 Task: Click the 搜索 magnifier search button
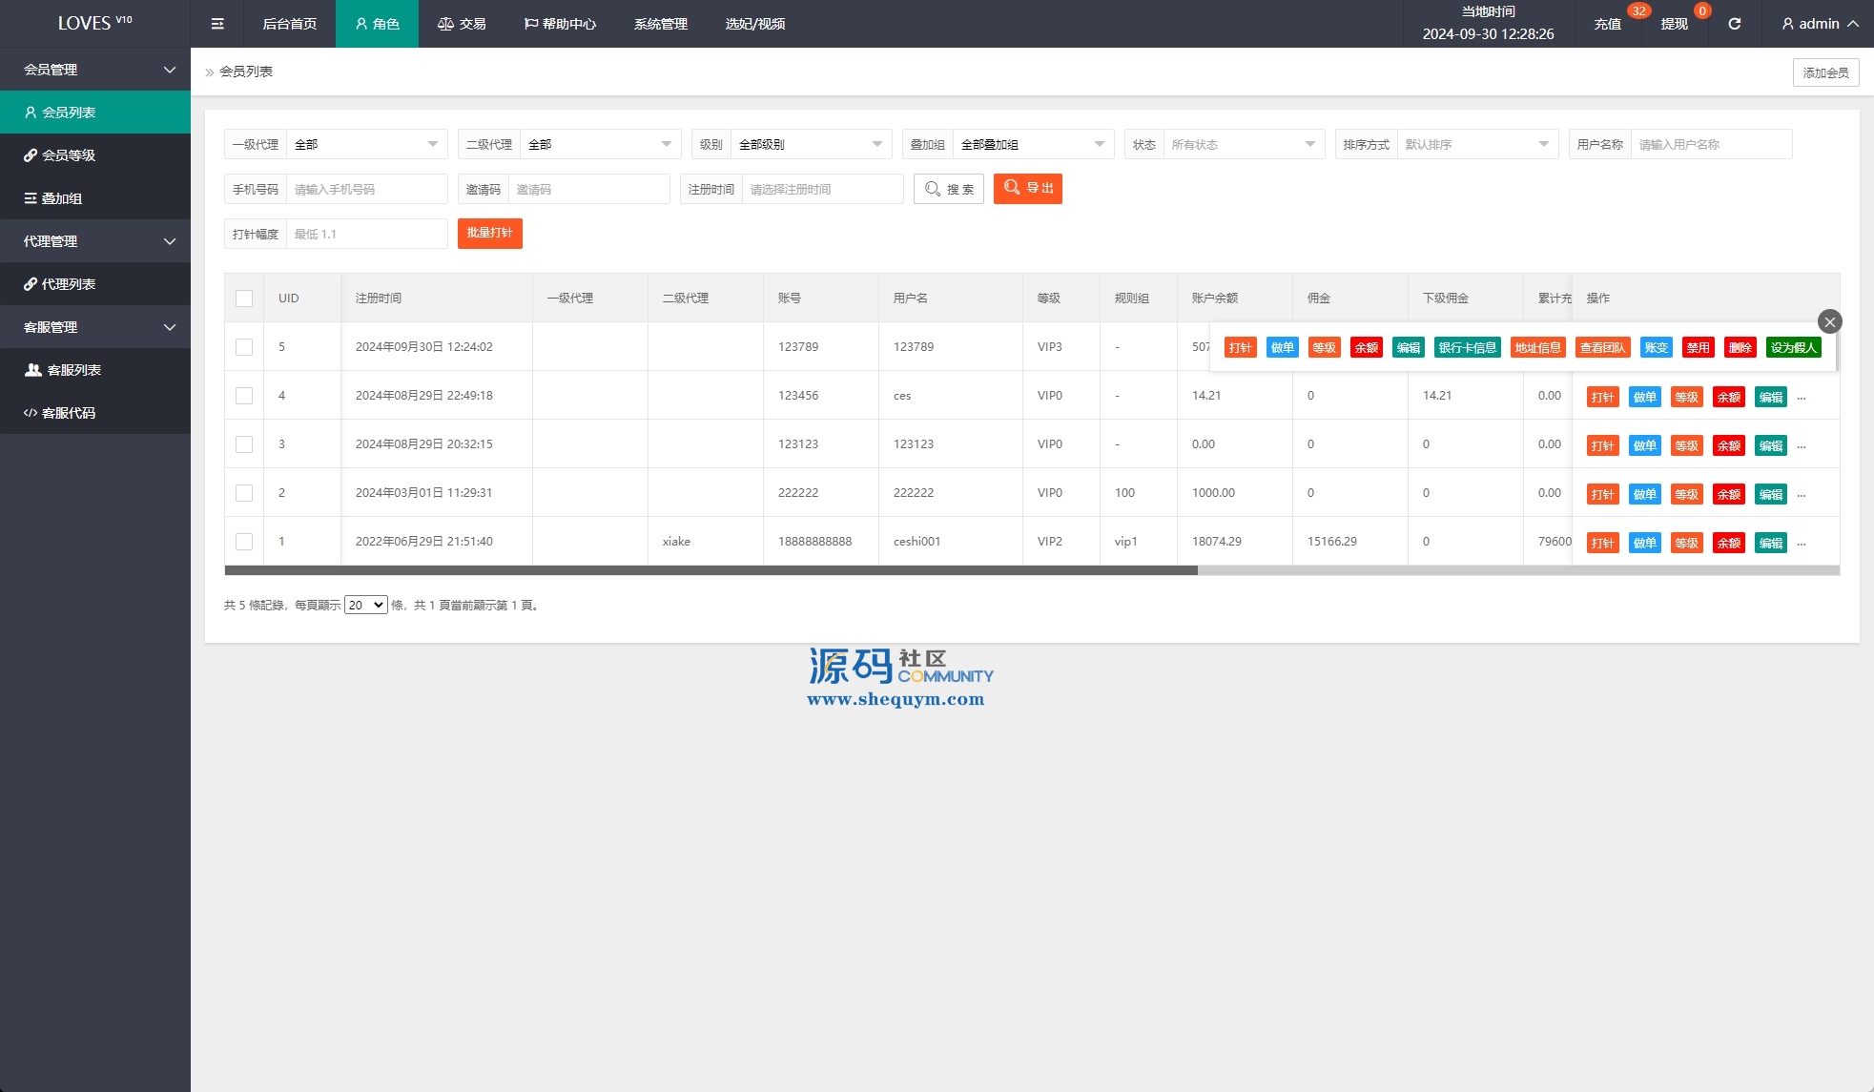tap(948, 189)
